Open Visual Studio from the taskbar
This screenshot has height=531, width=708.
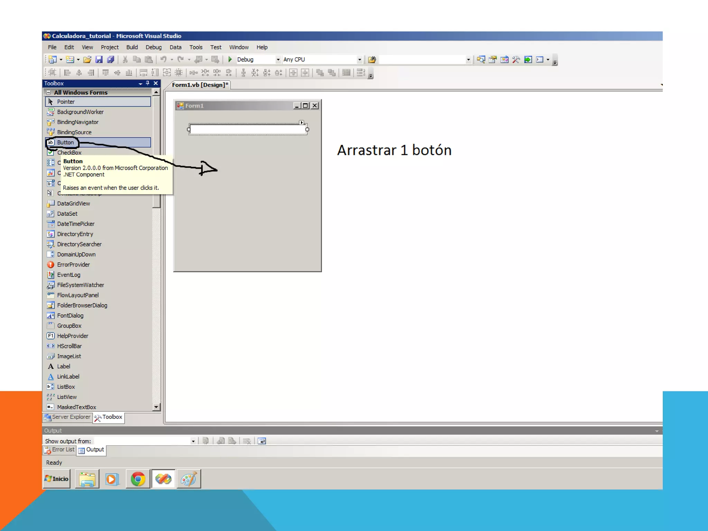pos(163,479)
